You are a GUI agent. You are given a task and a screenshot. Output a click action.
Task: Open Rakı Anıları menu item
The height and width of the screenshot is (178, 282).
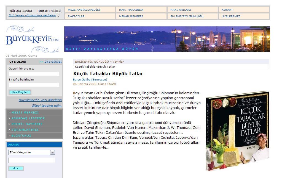181,10
